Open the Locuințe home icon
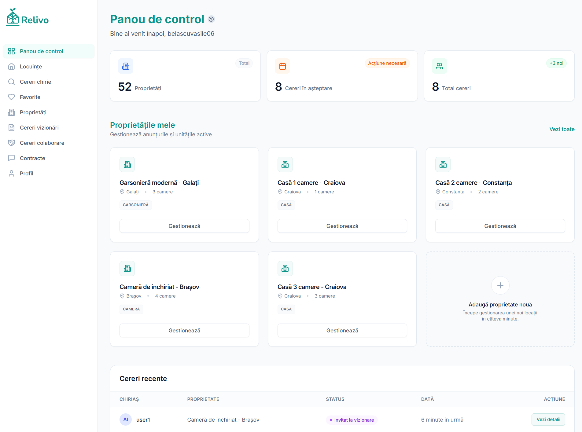The width and height of the screenshot is (582, 432). click(x=12, y=66)
